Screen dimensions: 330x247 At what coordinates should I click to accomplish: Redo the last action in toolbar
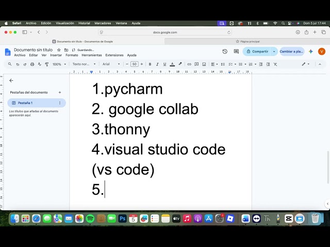[25, 64]
